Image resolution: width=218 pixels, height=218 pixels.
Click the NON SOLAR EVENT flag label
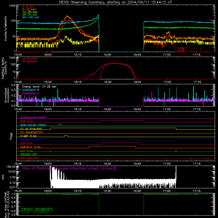(33, 125)
